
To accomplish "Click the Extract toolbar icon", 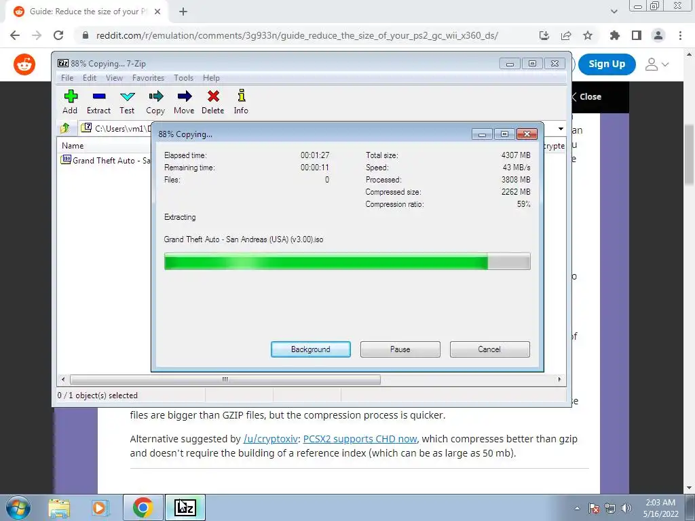I will (98, 102).
